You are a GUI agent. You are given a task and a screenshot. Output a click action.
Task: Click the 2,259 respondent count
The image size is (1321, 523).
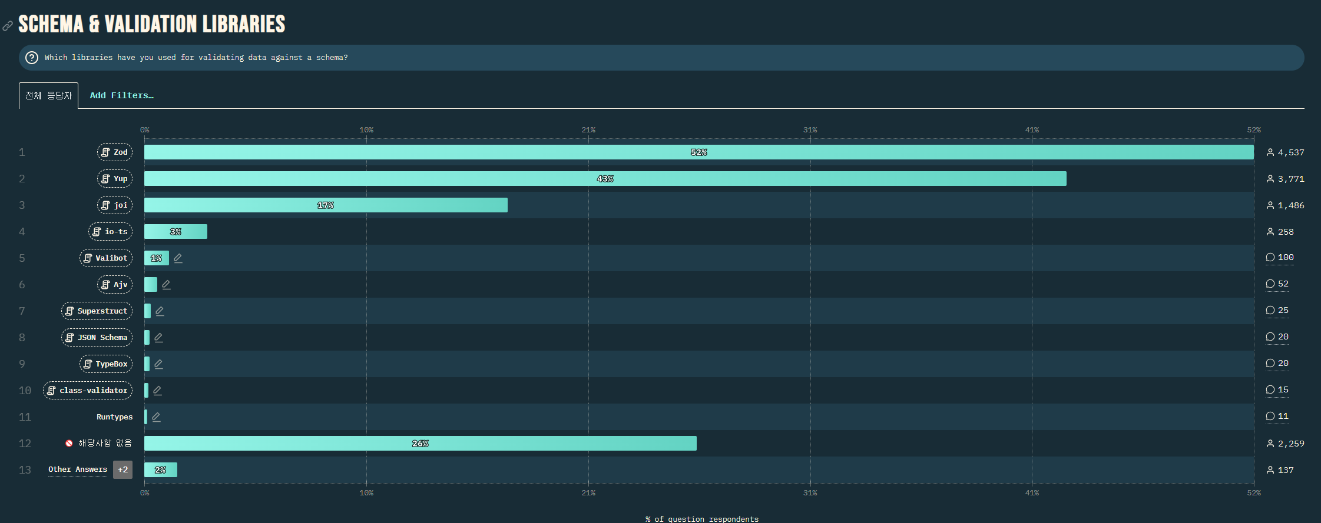[x=1286, y=444]
